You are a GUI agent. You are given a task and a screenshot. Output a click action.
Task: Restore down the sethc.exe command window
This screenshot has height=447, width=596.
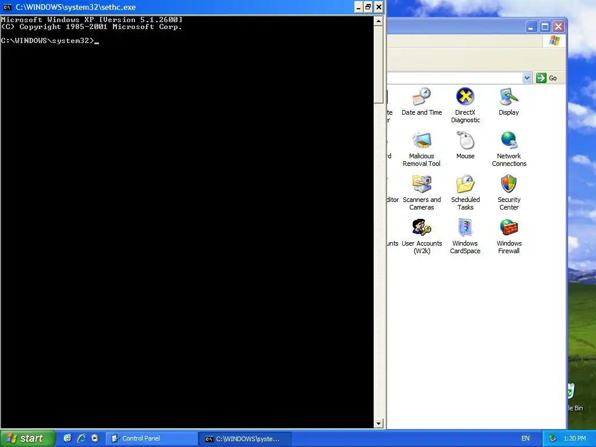(x=368, y=7)
